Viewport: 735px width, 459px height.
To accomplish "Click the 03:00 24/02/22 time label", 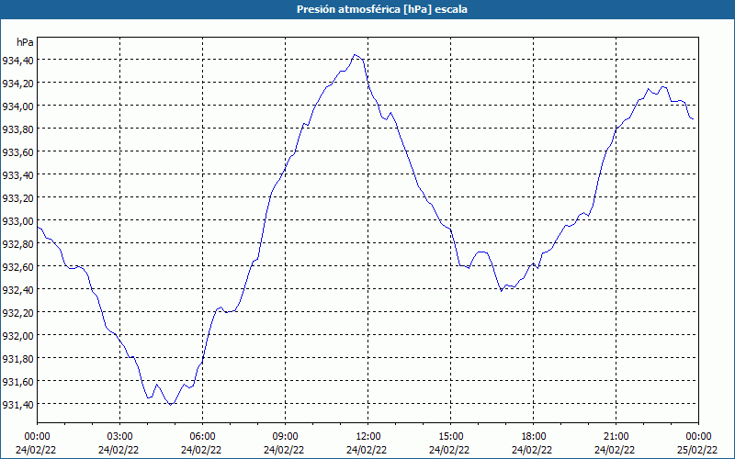I will pos(119,443).
